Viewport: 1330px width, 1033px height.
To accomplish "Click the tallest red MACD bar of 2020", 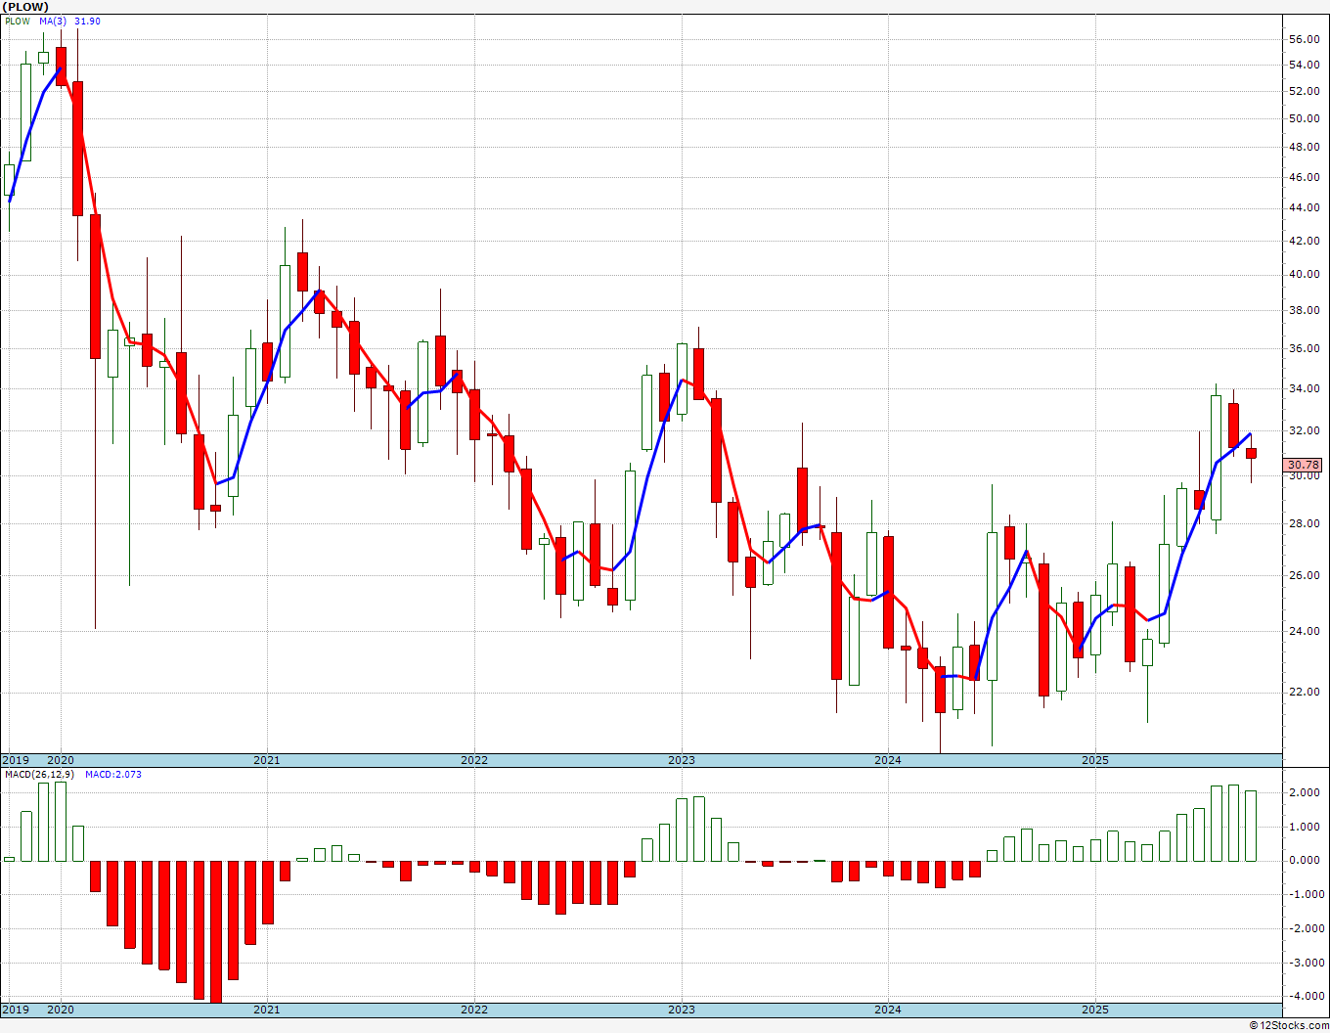I will pyautogui.click(x=215, y=931).
